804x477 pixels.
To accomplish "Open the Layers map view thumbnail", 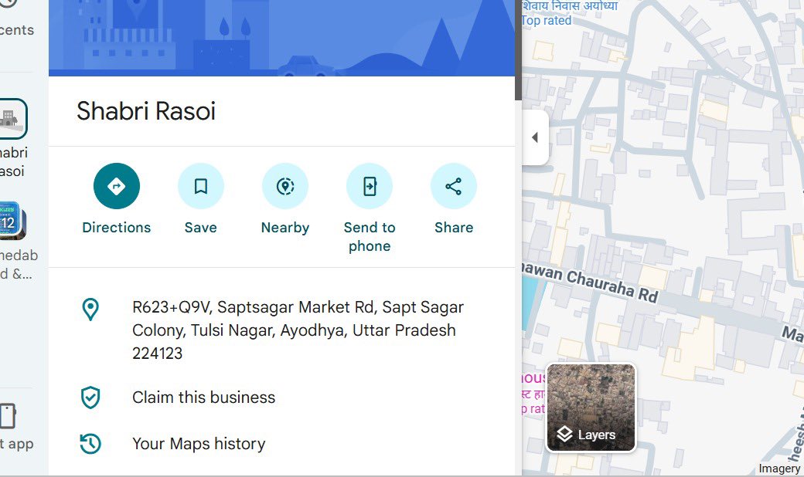I will (591, 408).
